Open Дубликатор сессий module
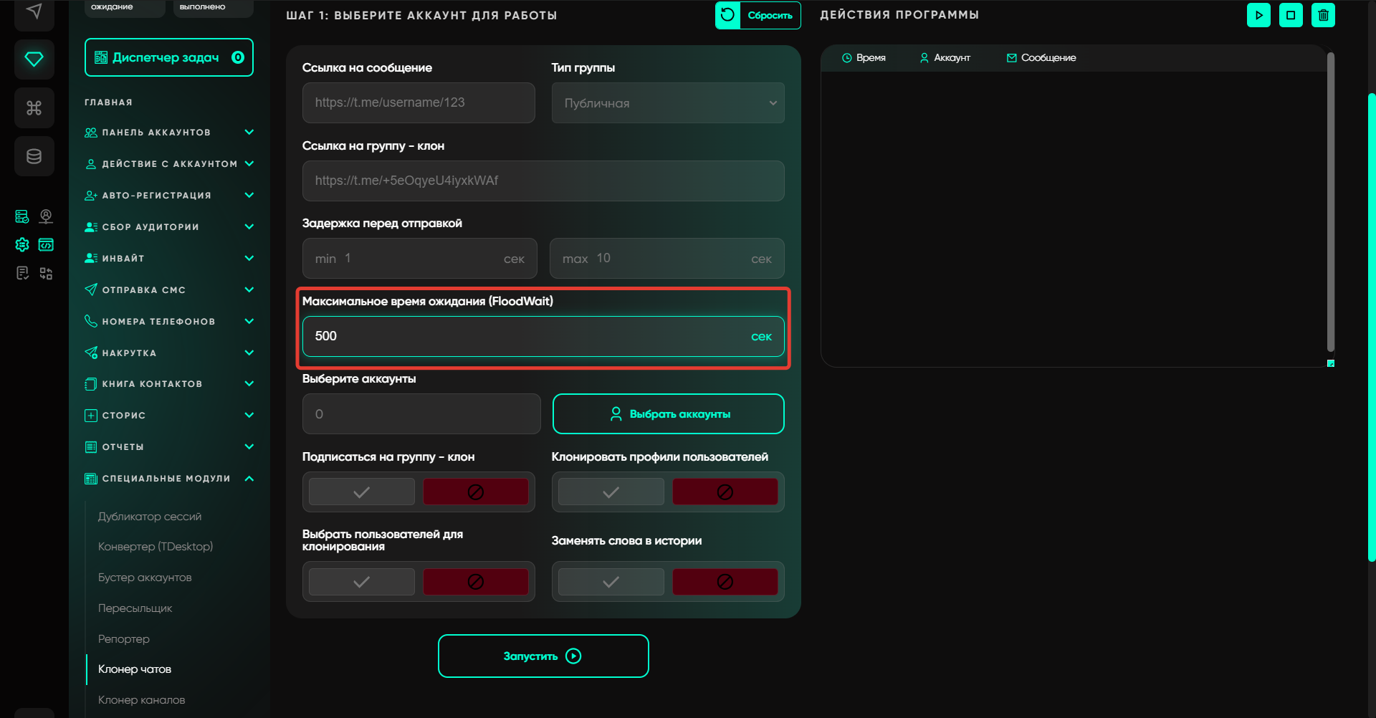Image resolution: width=1376 pixels, height=718 pixels. 150,517
